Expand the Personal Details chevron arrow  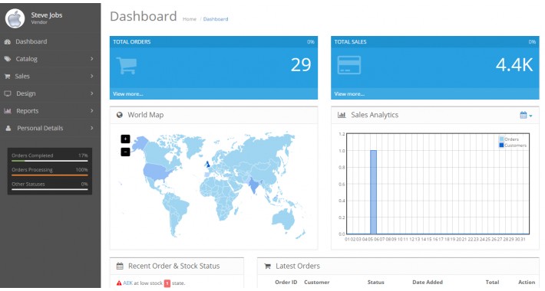click(x=92, y=128)
